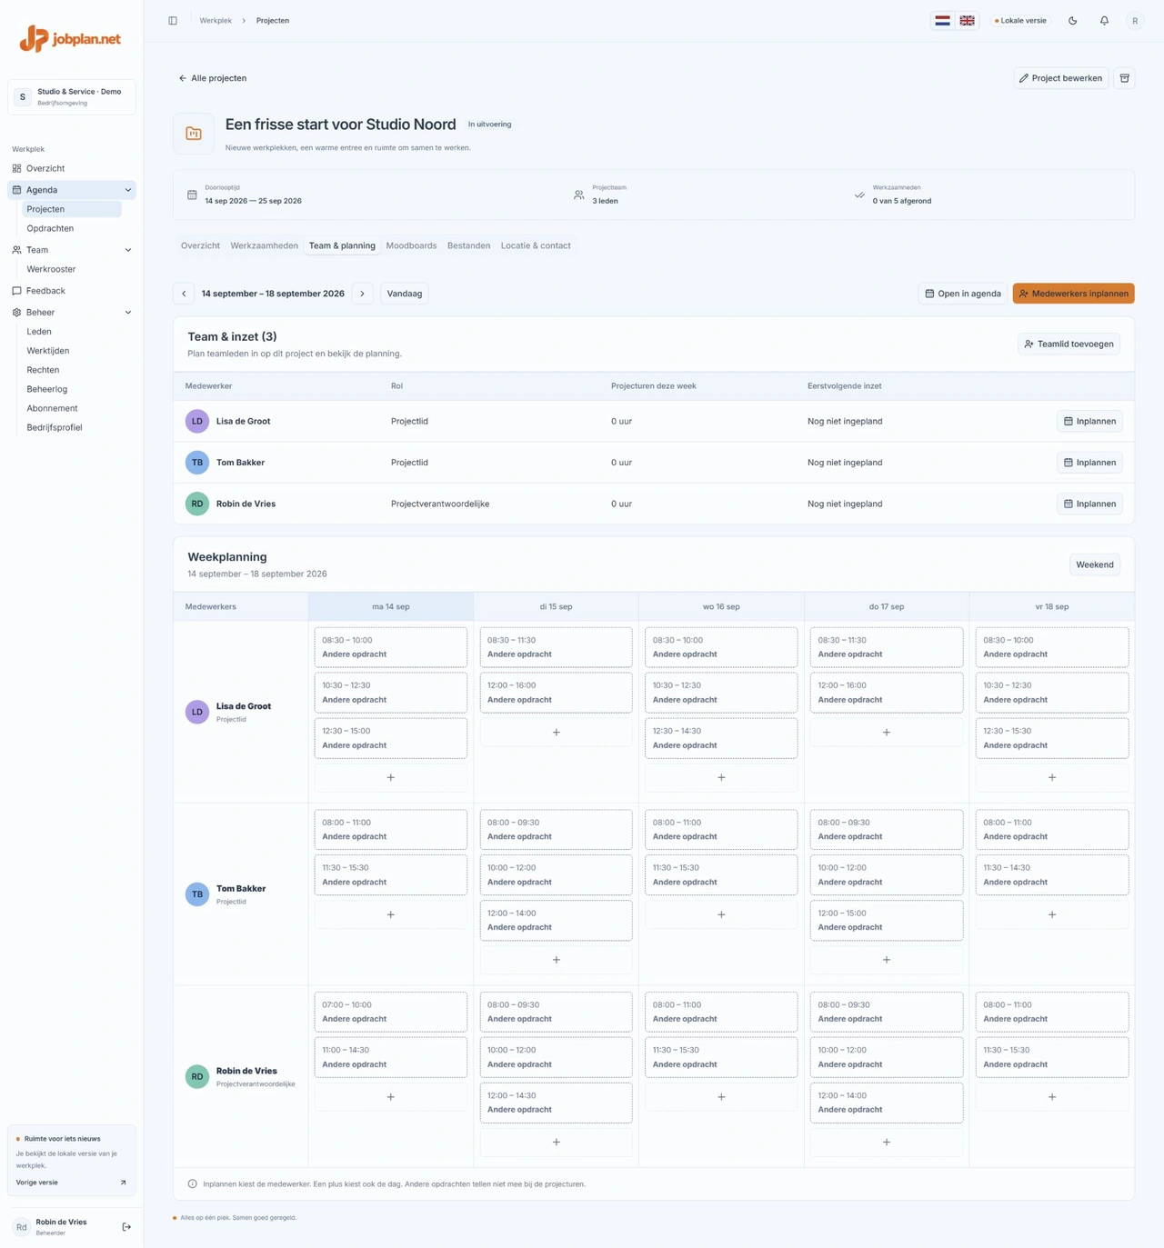Image resolution: width=1164 pixels, height=1248 pixels.
Task: Add shift for Tom Bakker on ma 14 sep
Action: click(x=391, y=914)
